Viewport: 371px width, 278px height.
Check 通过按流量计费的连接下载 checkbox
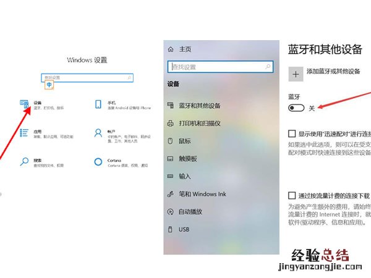click(292, 195)
